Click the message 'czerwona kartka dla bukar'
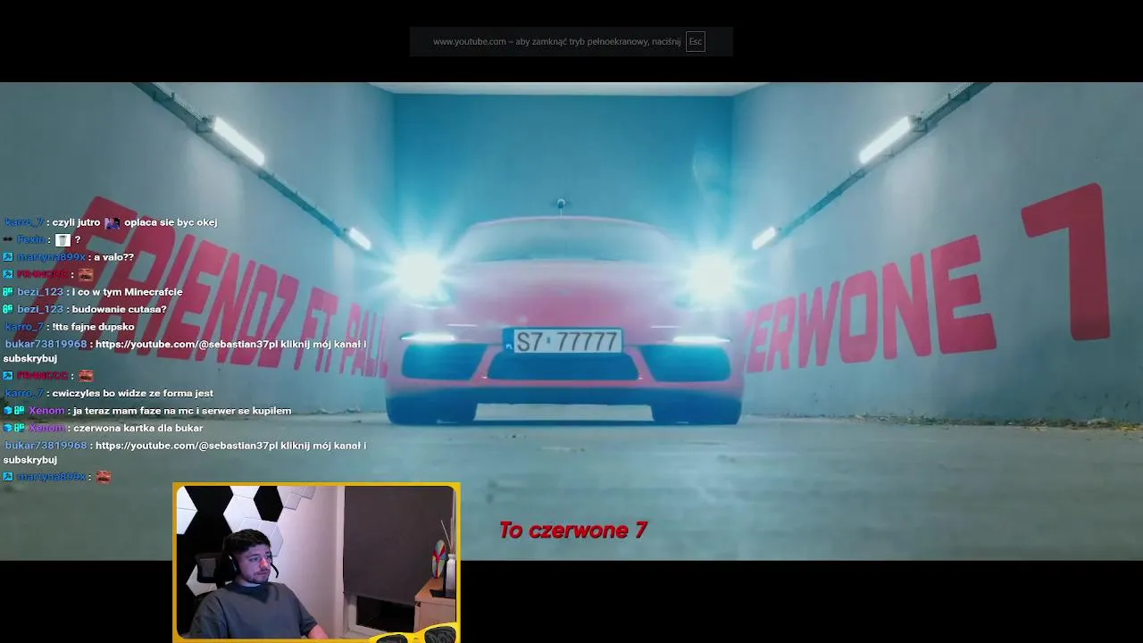The width and height of the screenshot is (1143, 643). pyautogui.click(x=138, y=428)
